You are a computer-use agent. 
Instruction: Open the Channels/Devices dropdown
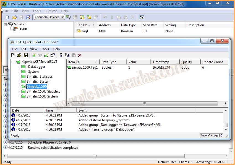63,17
